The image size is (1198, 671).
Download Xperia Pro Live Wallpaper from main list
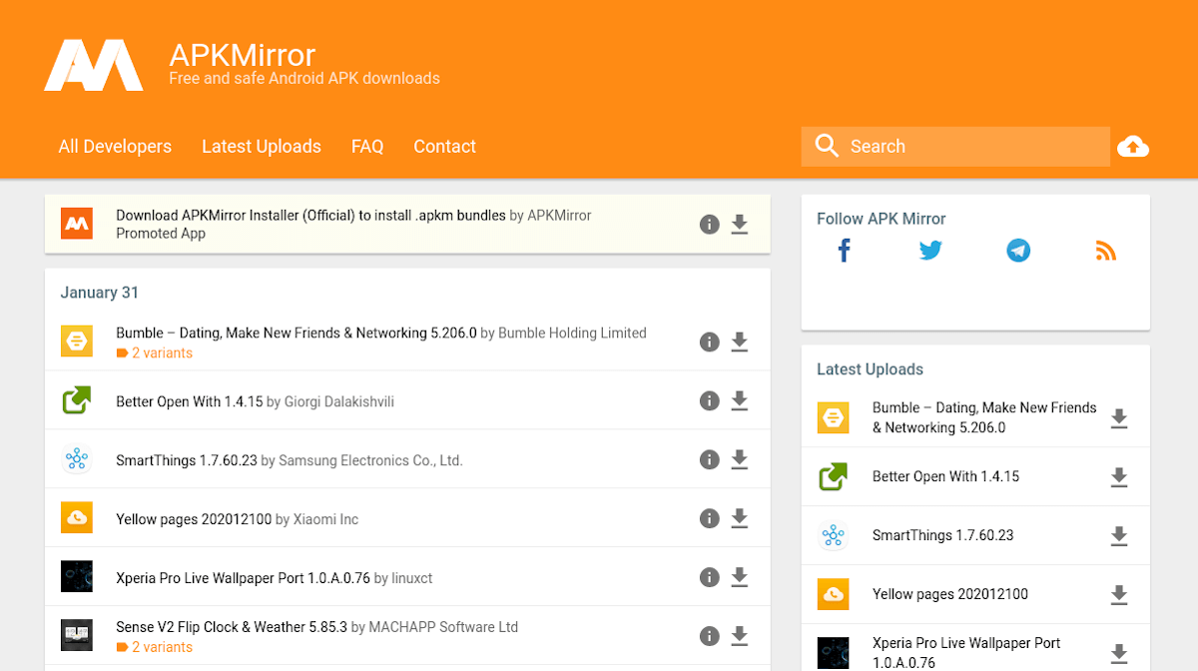(740, 578)
